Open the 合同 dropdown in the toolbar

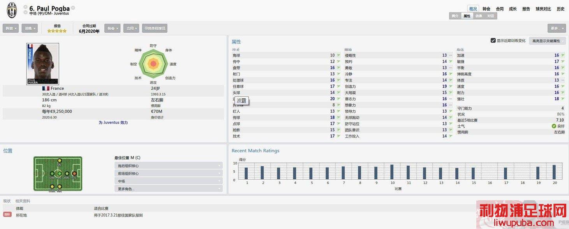pos(131,28)
